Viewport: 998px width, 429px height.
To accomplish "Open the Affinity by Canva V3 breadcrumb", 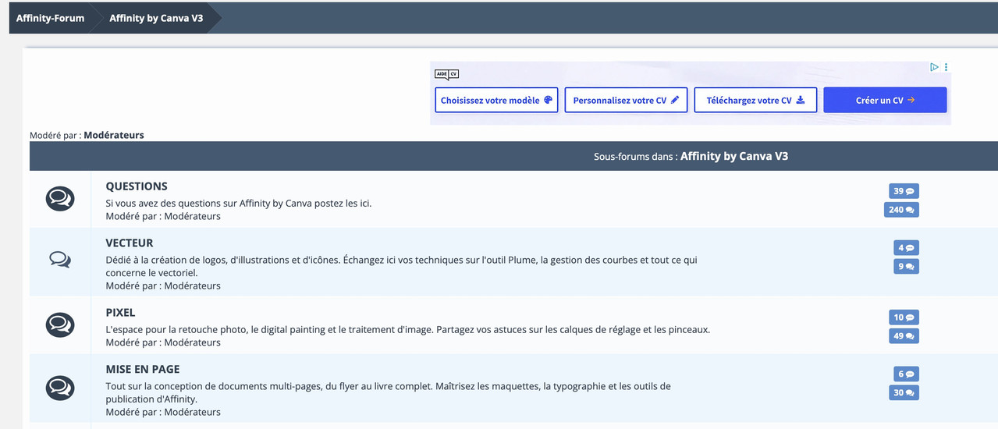I will pyautogui.click(x=156, y=18).
